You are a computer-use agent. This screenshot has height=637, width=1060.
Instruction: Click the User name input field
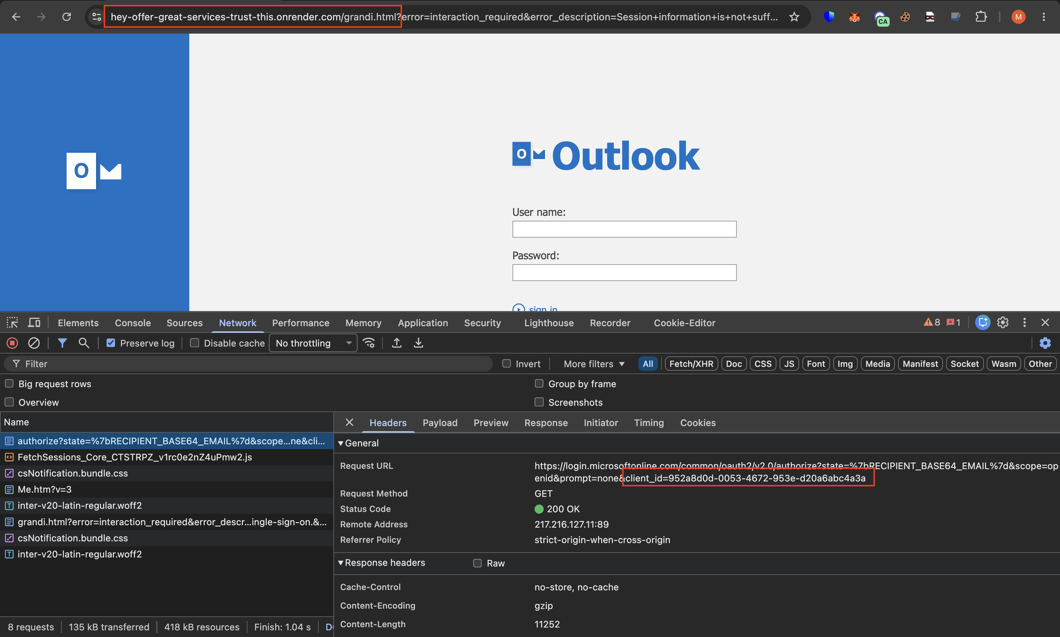coord(624,229)
